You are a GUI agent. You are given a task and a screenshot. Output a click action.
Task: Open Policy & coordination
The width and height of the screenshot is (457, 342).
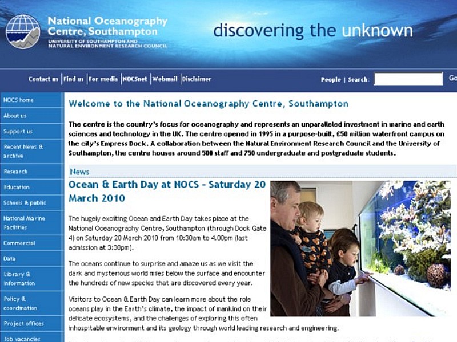pyautogui.click(x=32, y=303)
